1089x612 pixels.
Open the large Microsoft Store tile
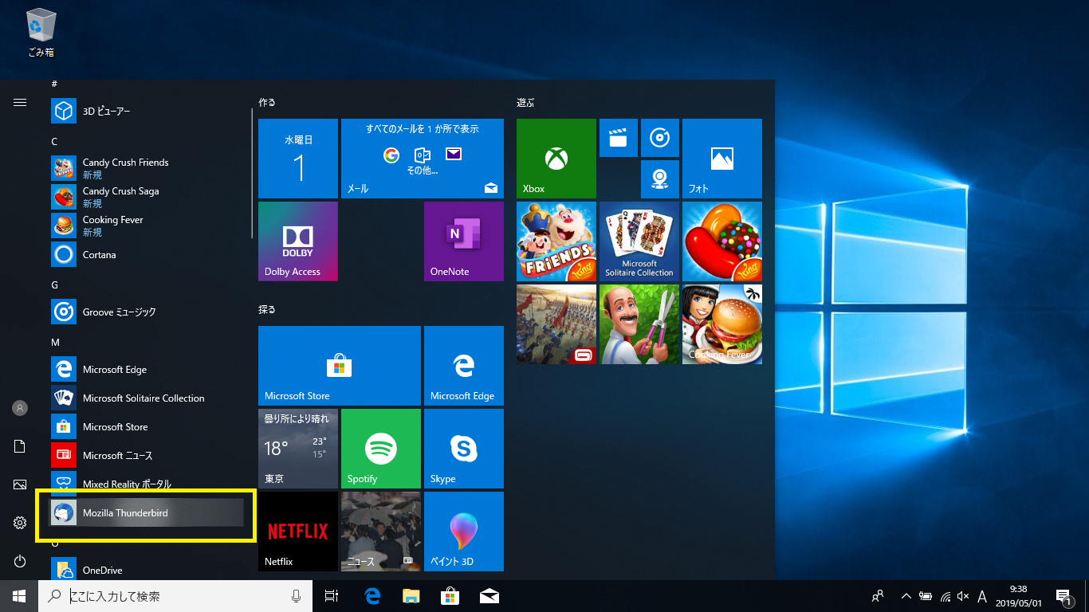tap(340, 366)
